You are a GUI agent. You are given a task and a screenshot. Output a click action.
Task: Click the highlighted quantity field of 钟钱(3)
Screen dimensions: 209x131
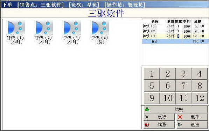click(178, 36)
